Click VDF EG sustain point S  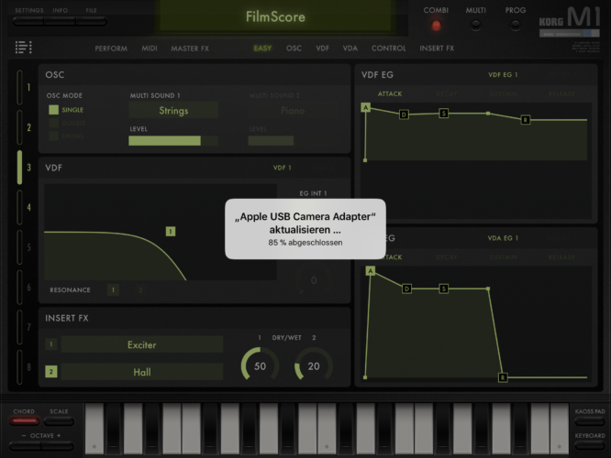click(x=443, y=114)
